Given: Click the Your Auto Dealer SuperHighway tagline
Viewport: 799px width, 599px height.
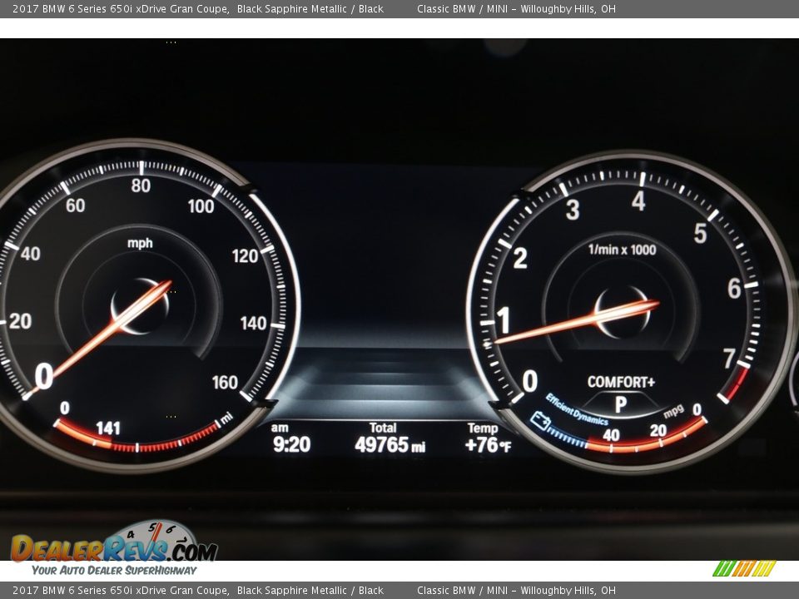Looking at the screenshot, I should pos(114,570).
